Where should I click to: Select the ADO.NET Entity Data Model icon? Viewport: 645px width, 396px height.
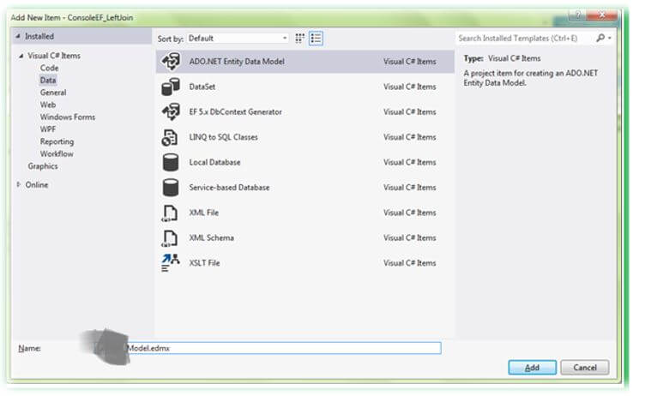[x=171, y=61]
